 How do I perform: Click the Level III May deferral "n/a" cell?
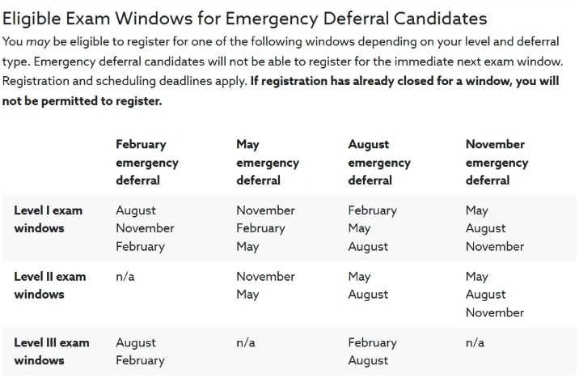click(x=245, y=342)
